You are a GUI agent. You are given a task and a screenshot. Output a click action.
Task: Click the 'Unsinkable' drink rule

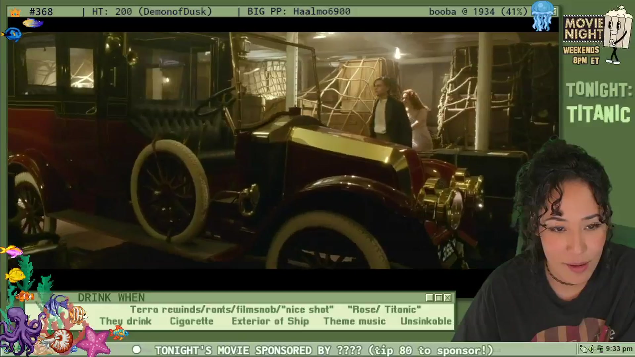[x=426, y=321]
